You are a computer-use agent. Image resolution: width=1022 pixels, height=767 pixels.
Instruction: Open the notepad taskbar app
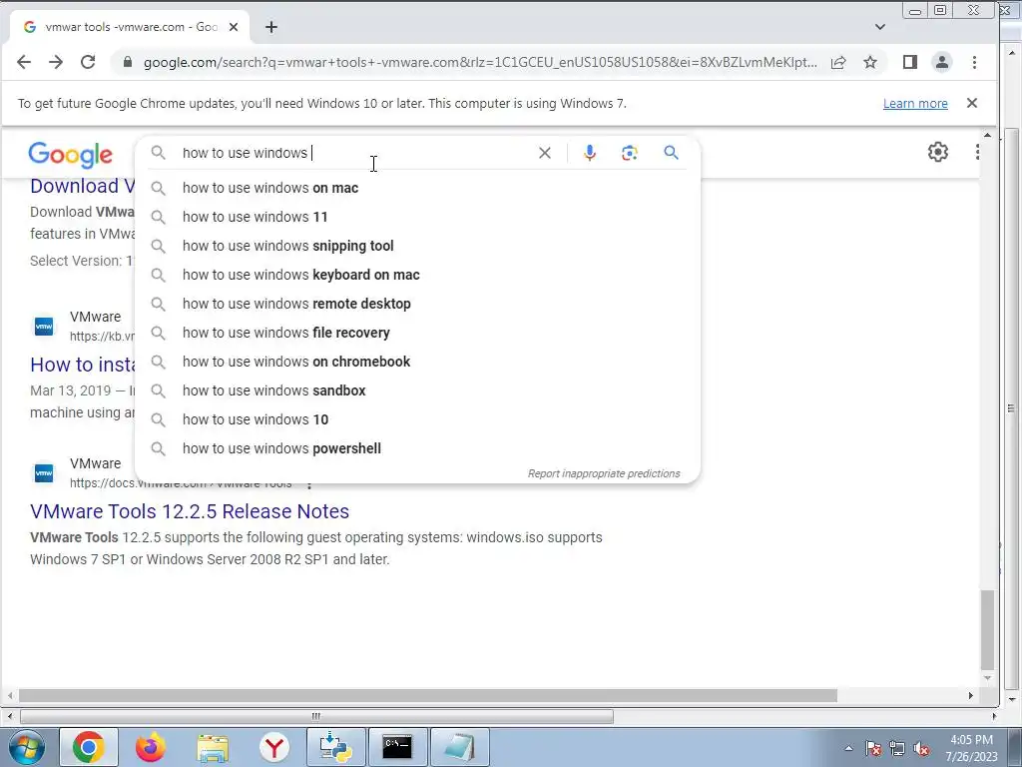[460, 747]
